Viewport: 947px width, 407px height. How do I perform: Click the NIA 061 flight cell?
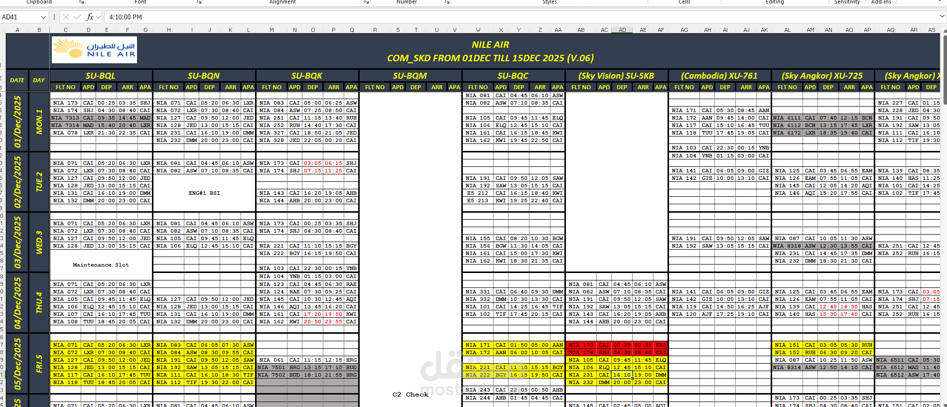[x=271, y=360]
